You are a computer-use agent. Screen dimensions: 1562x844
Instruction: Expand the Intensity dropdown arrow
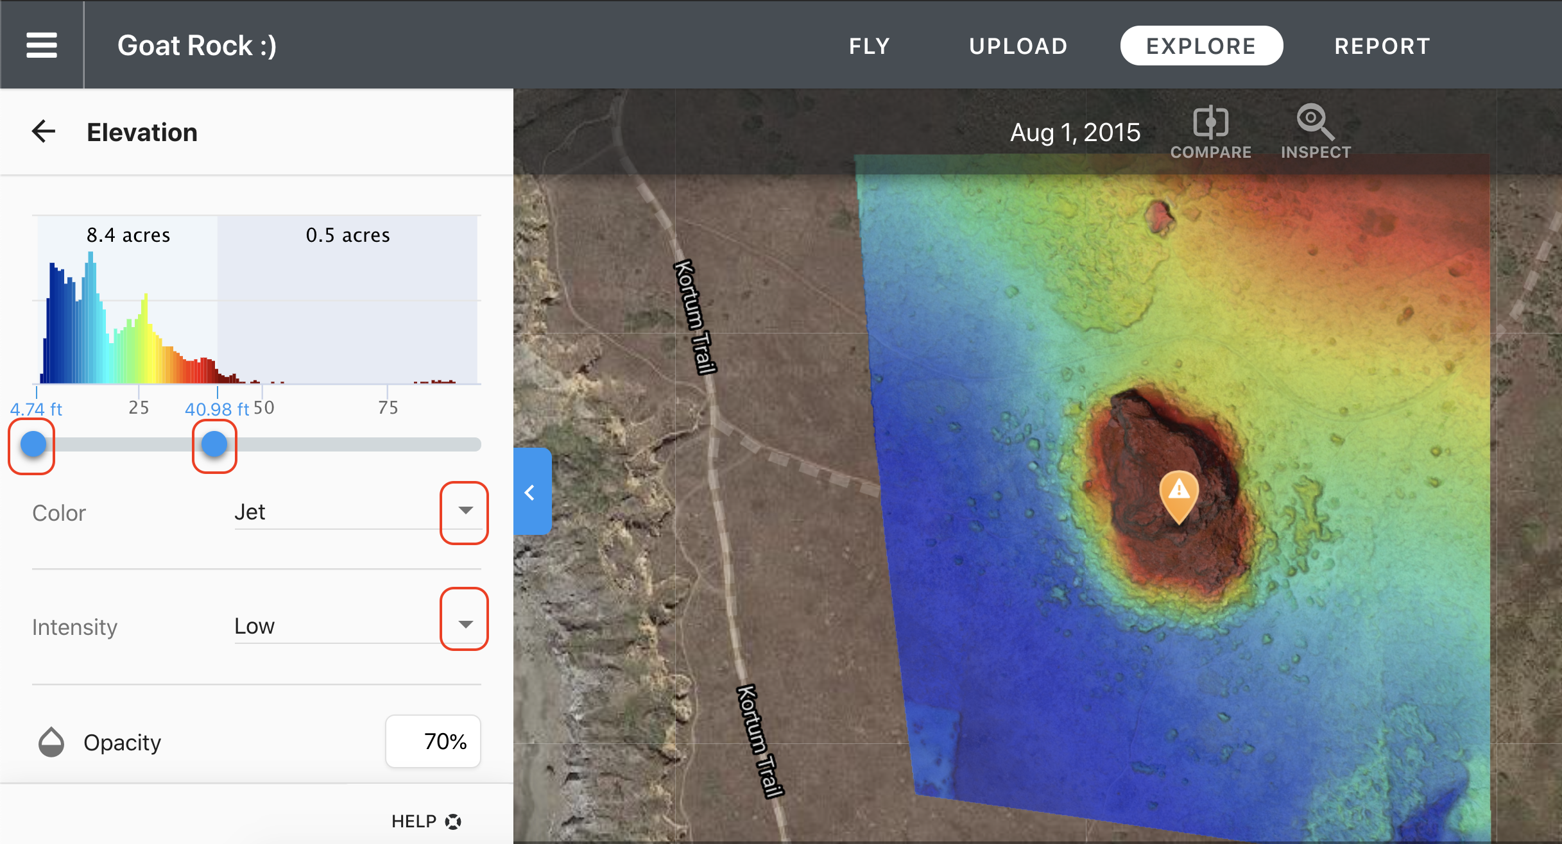pyautogui.click(x=465, y=624)
